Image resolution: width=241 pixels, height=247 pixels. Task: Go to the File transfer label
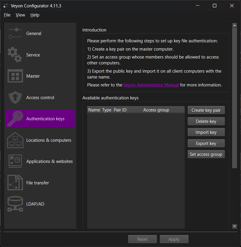(38, 183)
